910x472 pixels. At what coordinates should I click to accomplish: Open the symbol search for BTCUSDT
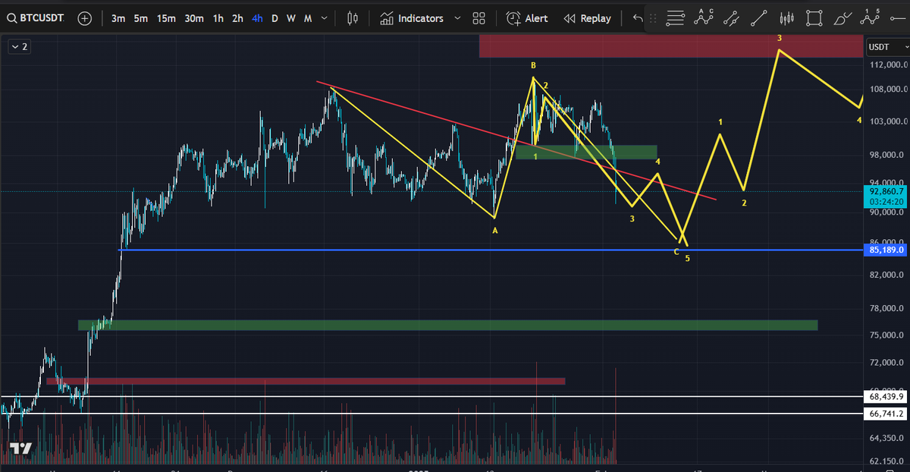click(x=42, y=17)
